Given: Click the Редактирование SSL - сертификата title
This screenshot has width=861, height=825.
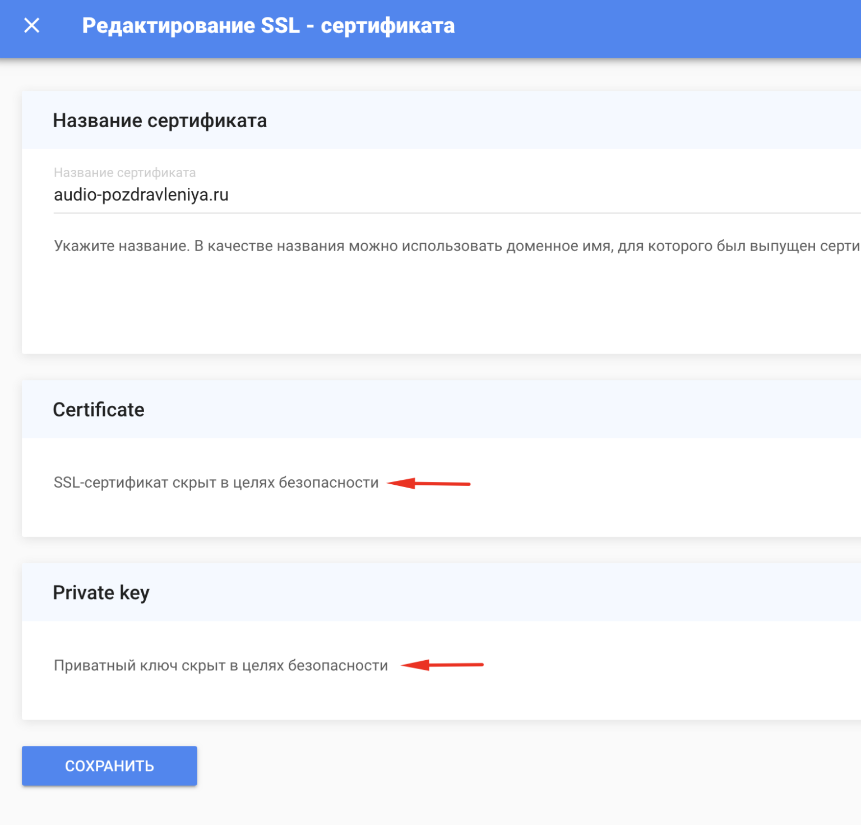Looking at the screenshot, I should [268, 26].
